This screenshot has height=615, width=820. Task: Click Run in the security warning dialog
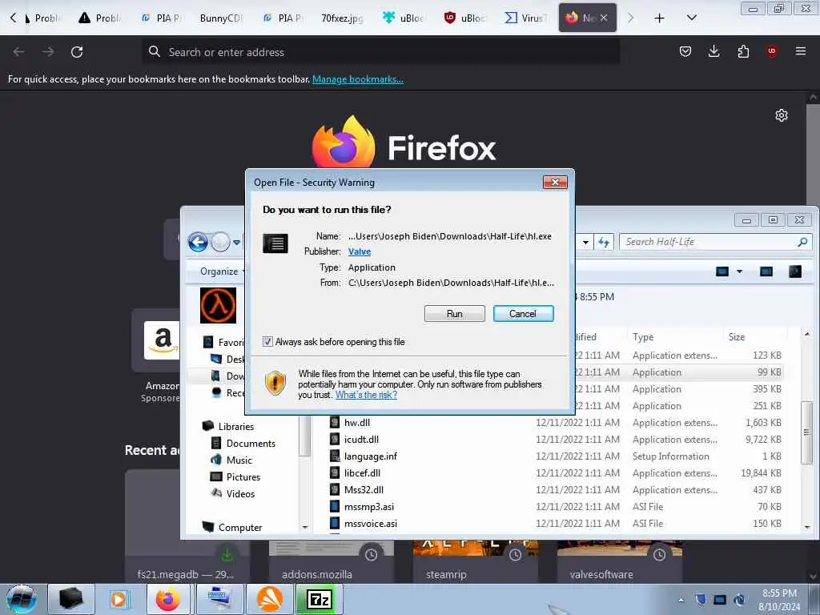454,314
